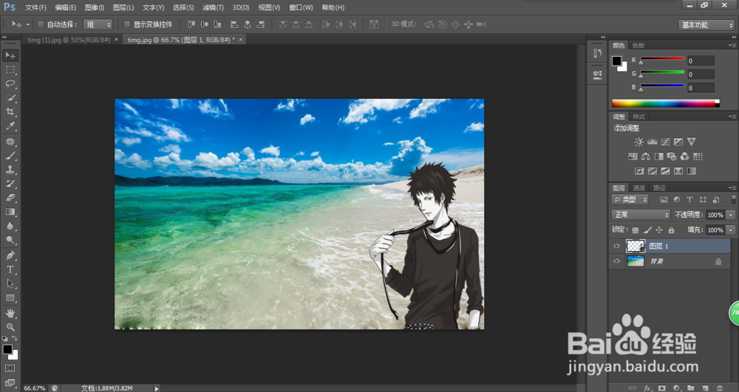This screenshot has height=392, width=739.
Task: Switch to the 色板 tab
Action: tap(638, 46)
